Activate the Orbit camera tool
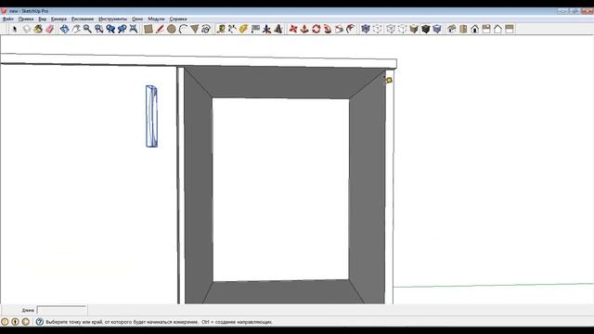 tap(64, 29)
